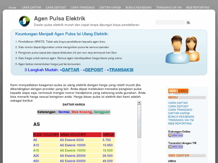
Task: Click the blue Normal legend label
Action: (64, 112)
